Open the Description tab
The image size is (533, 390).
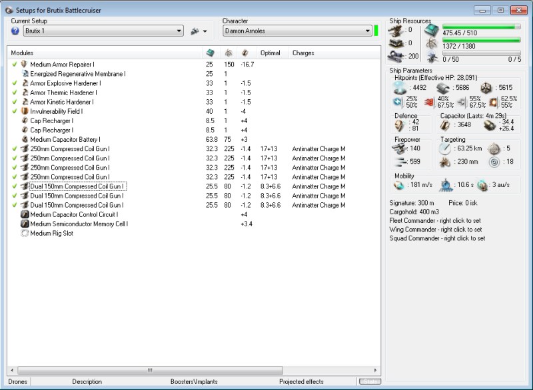(87, 381)
